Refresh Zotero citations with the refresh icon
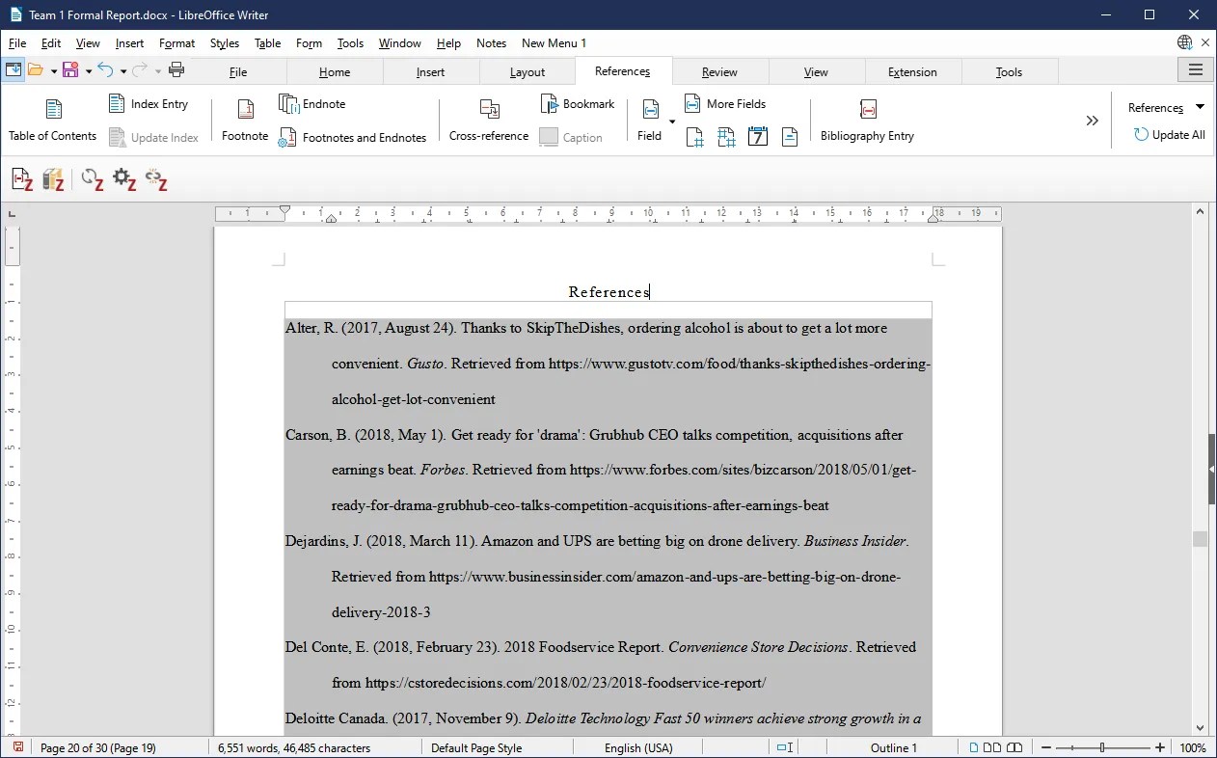 [92, 178]
